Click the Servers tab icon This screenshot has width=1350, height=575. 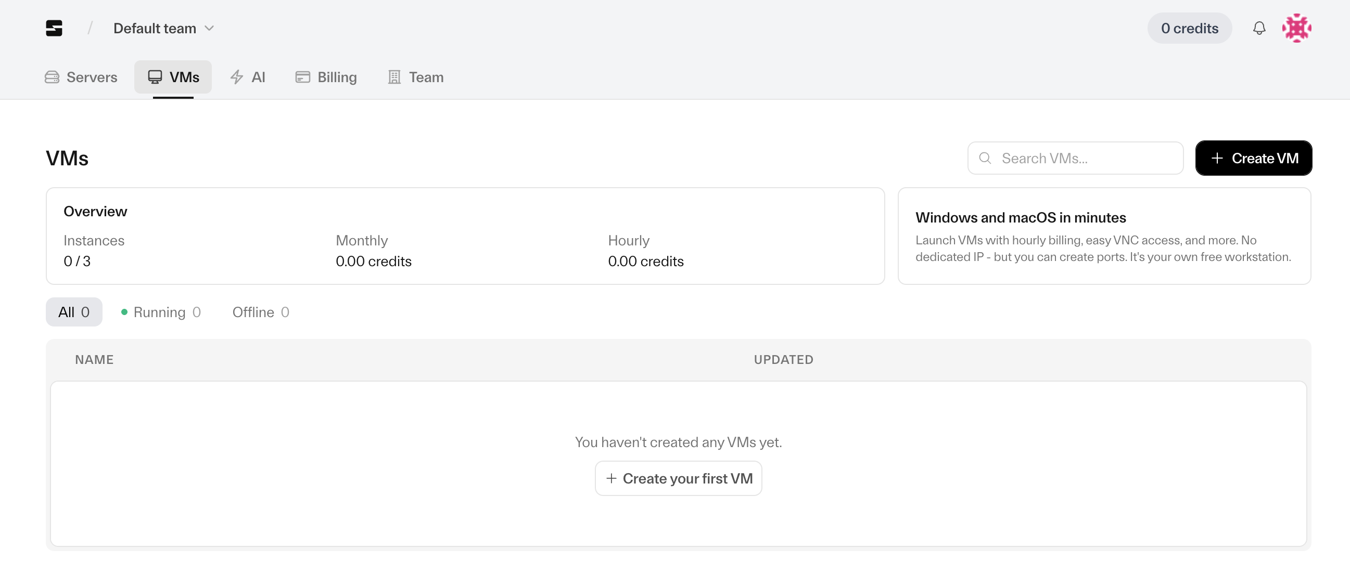[x=52, y=77]
